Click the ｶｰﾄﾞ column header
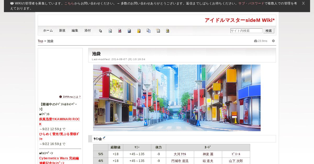 click(208, 147)
